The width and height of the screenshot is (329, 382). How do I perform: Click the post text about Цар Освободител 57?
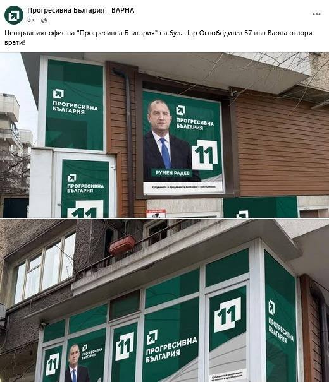[x=158, y=37]
